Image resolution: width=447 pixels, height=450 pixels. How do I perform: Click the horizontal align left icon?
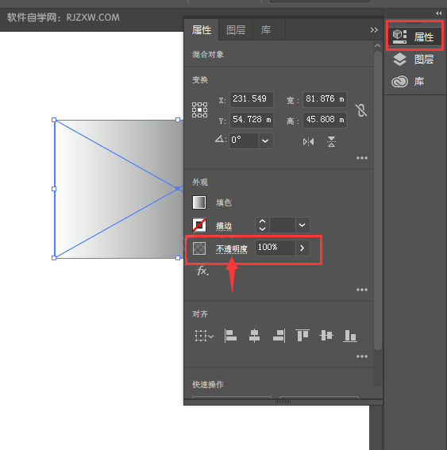click(x=230, y=336)
